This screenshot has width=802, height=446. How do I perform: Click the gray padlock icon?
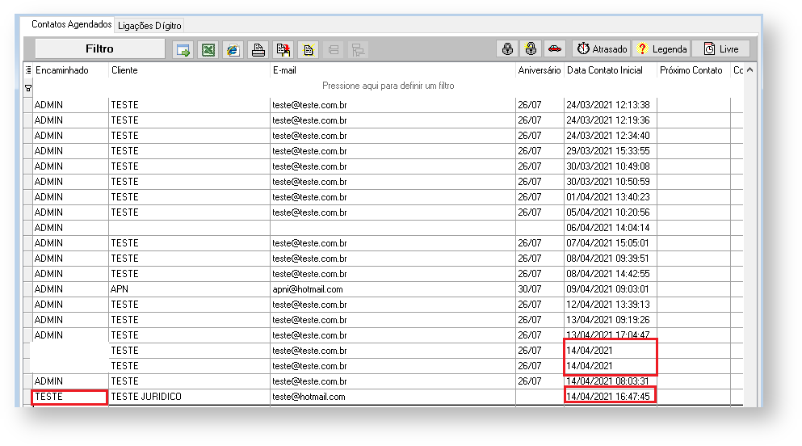point(507,49)
